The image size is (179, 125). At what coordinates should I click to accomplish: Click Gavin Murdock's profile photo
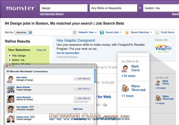tap(10, 99)
